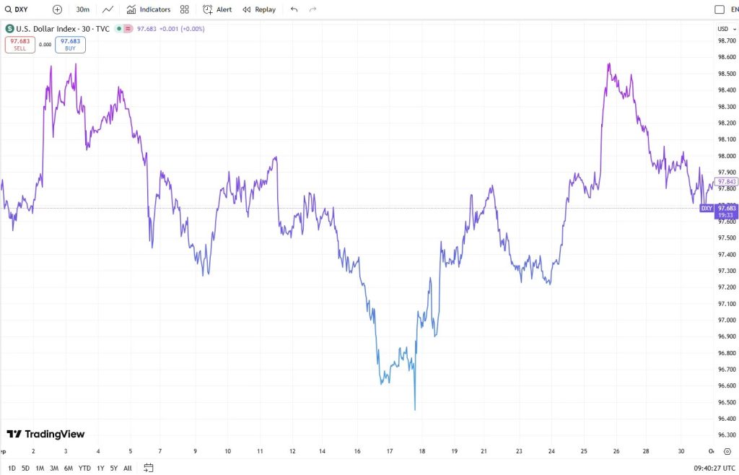
Task: Open chart settings gear on price axis
Action: coord(727,451)
